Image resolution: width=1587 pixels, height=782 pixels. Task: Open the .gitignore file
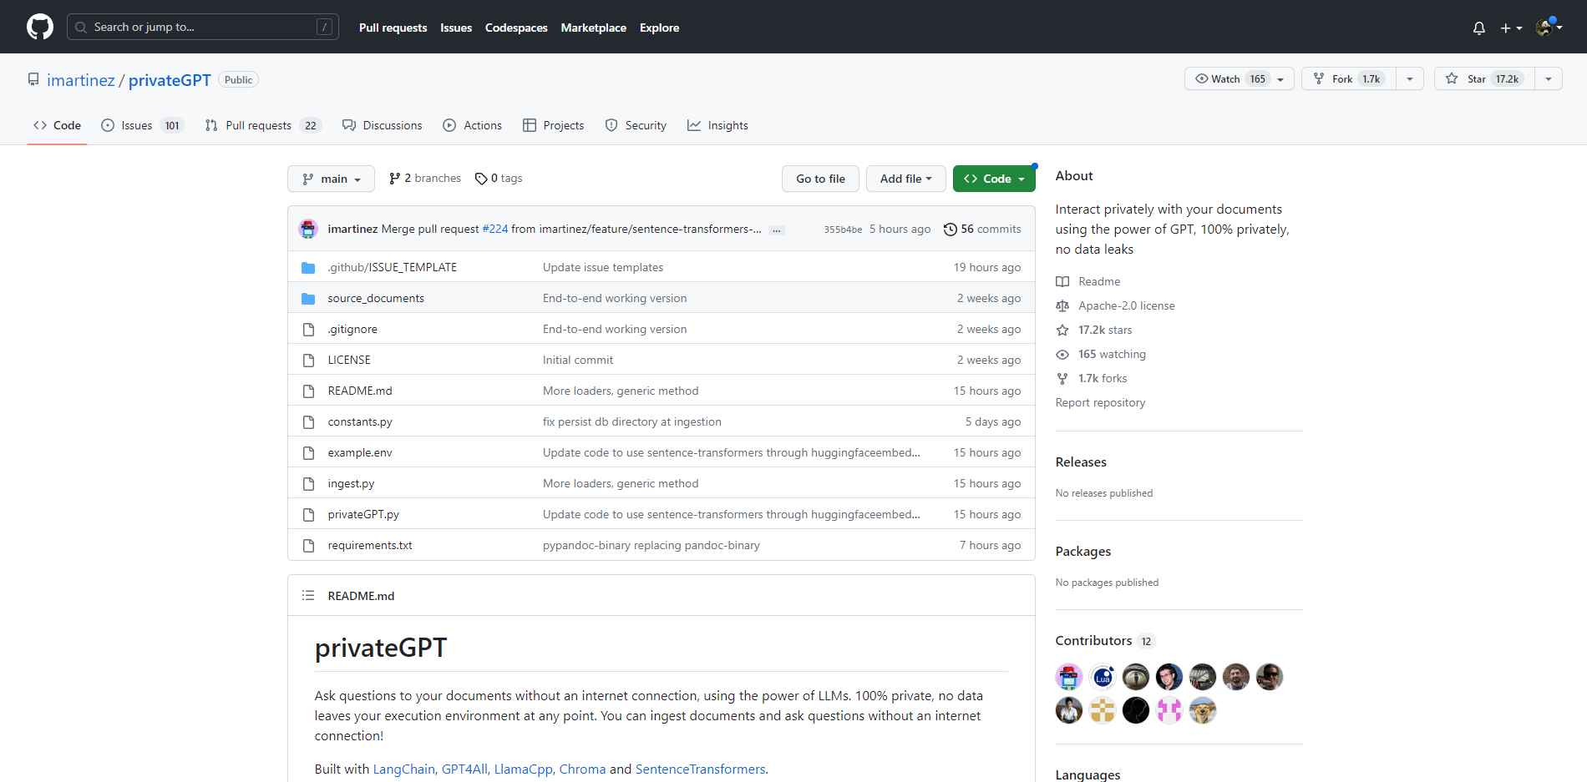352,329
